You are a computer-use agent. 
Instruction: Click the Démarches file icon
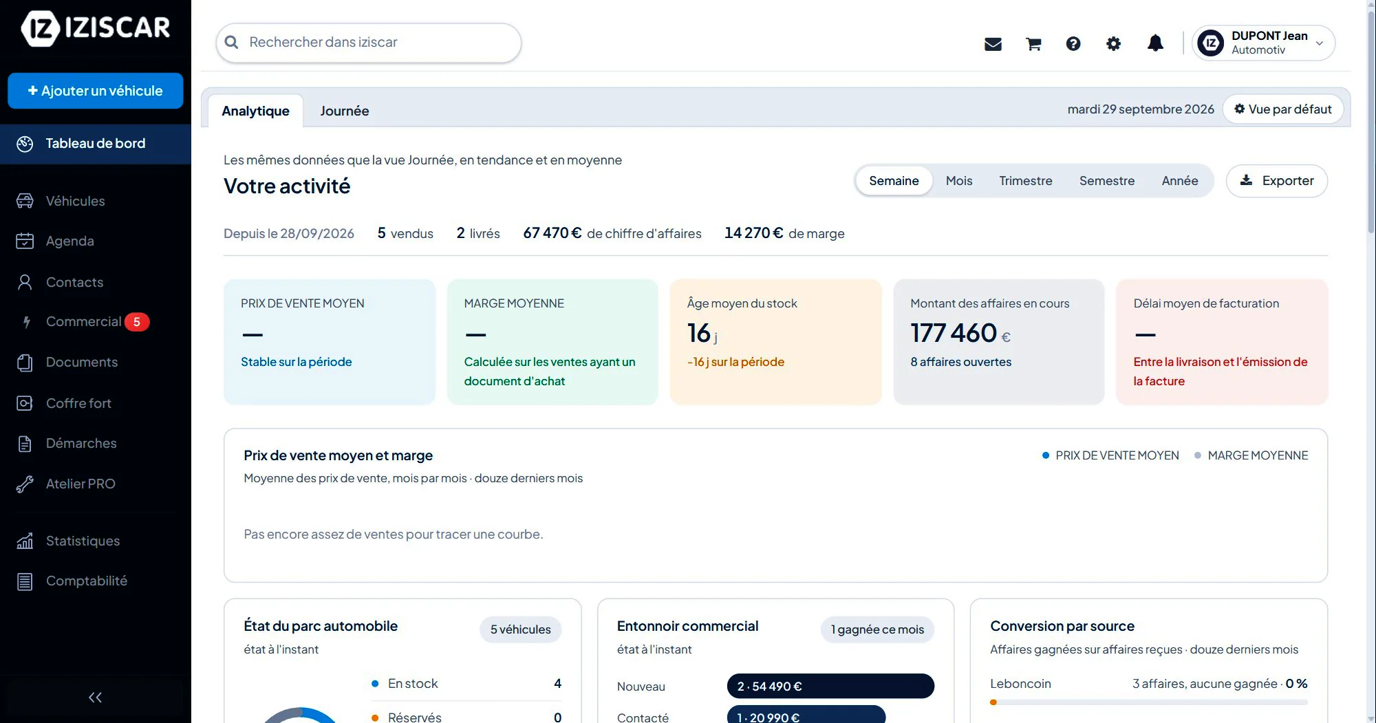point(25,444)
